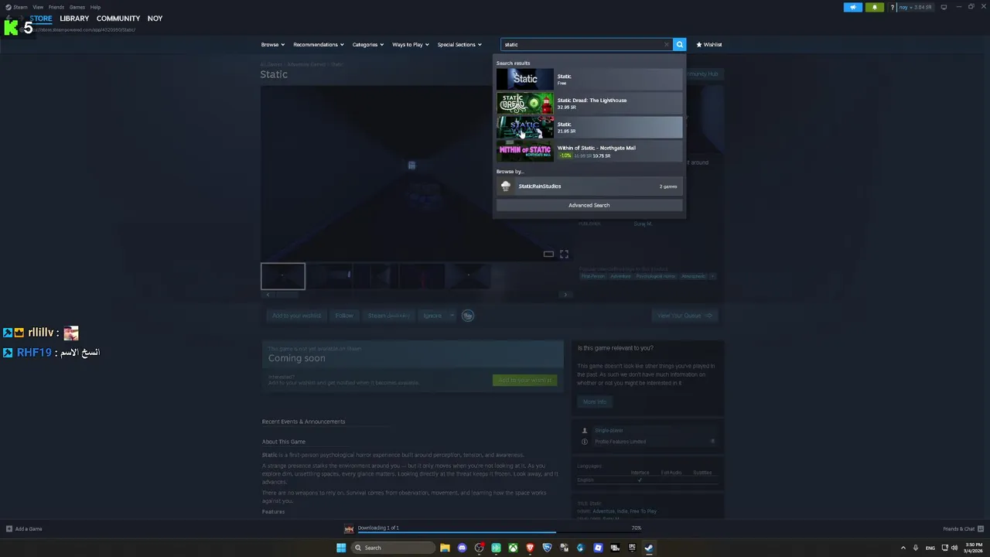Expand the Browse dropdown
The width and height of the screenshot is (990, 557).
(273, 44)
